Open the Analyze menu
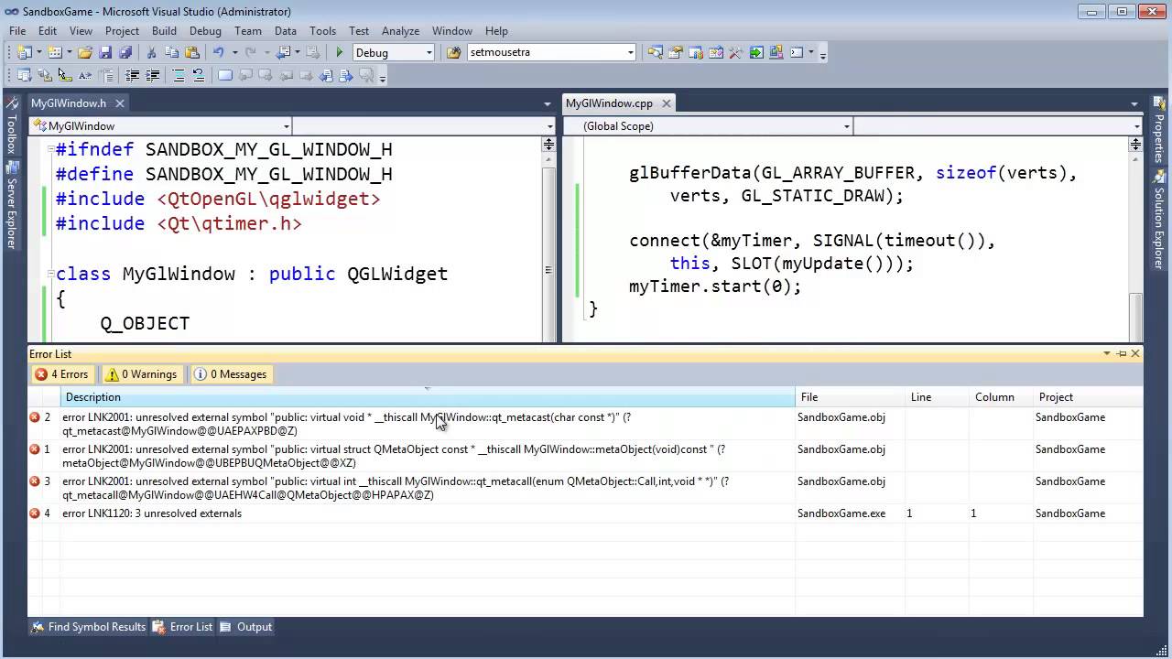The image size is (1172, 659). 400,30
